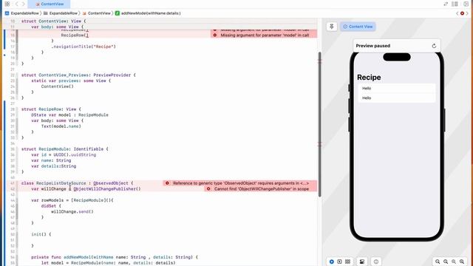Click init() code line
This screenshot has width=473, height=266.
coord(41,234)
